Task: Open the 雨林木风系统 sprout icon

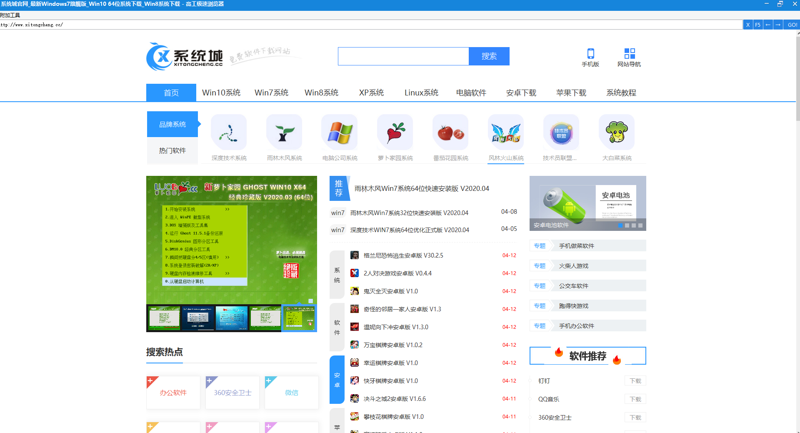Action: (x=284, y=133)
